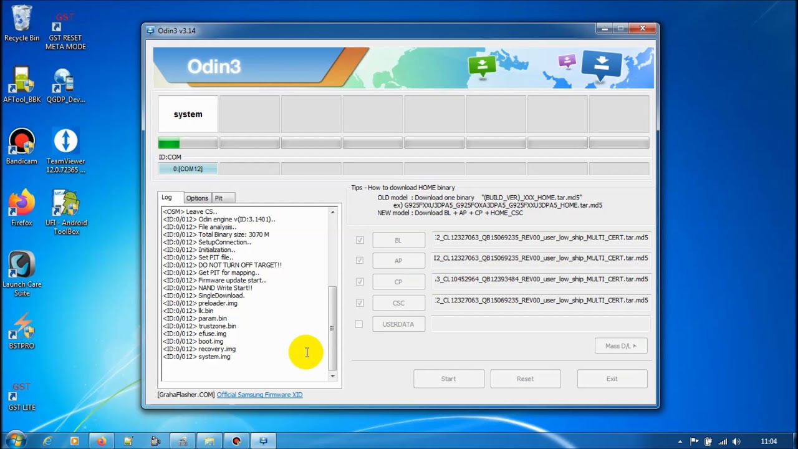Click the log scrollbar down arrow
The width and height of the screenshot is (798, 449).
(332, 376)
